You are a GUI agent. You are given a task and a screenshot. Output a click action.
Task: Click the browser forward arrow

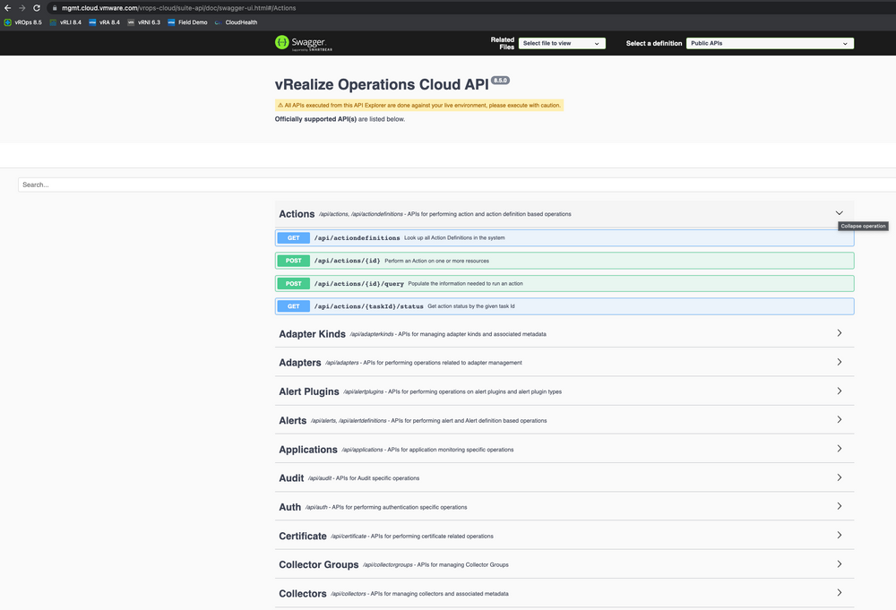(x=22, y=8)
